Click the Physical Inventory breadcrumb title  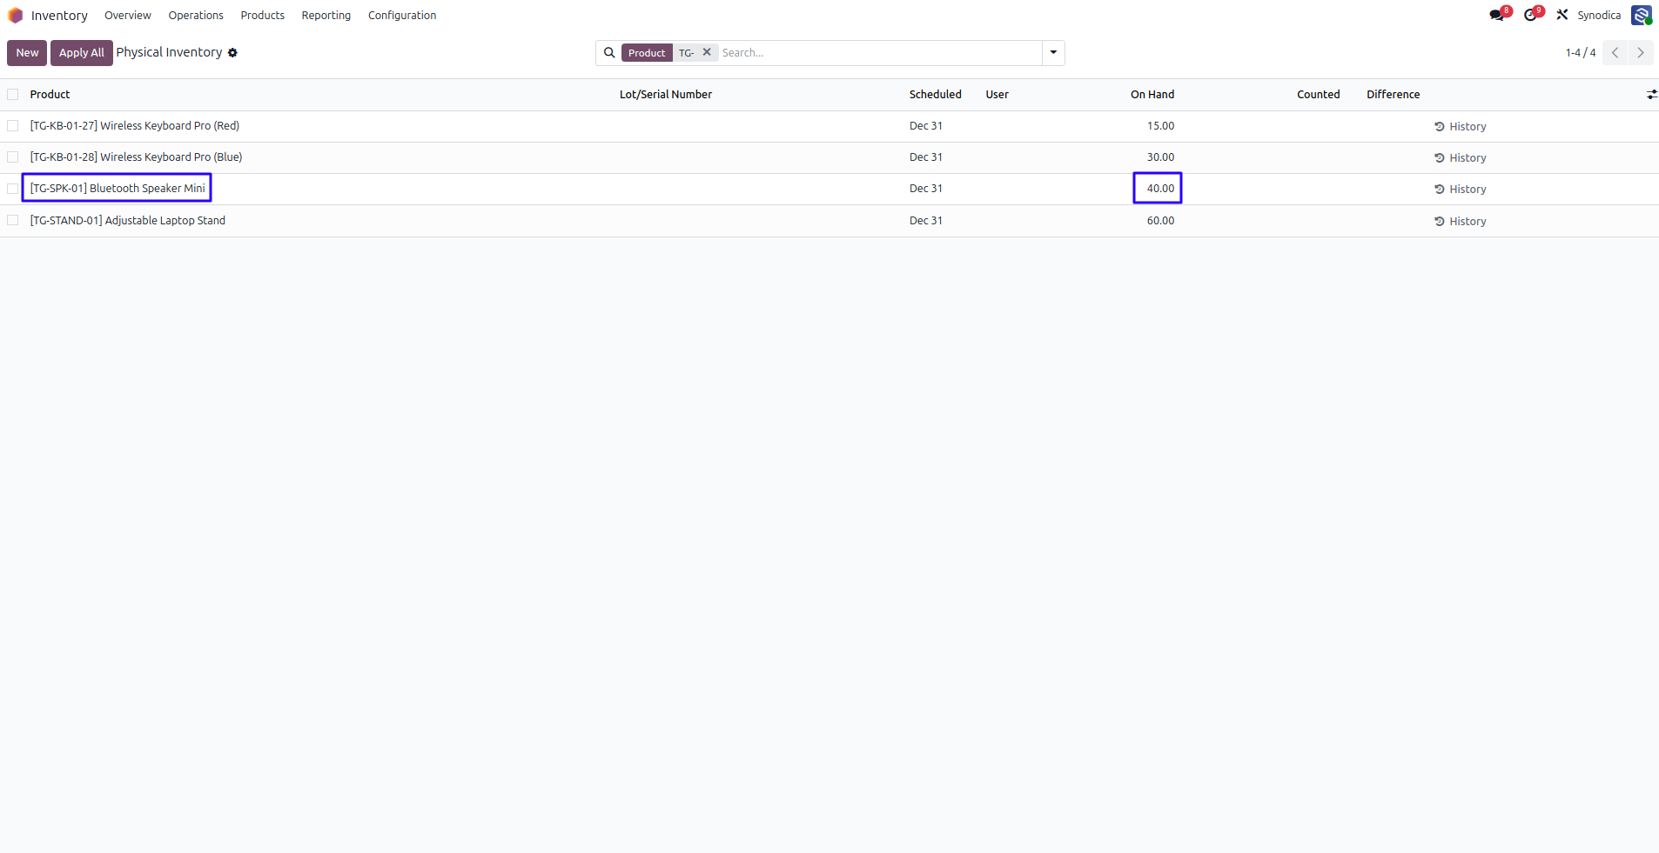169,52
